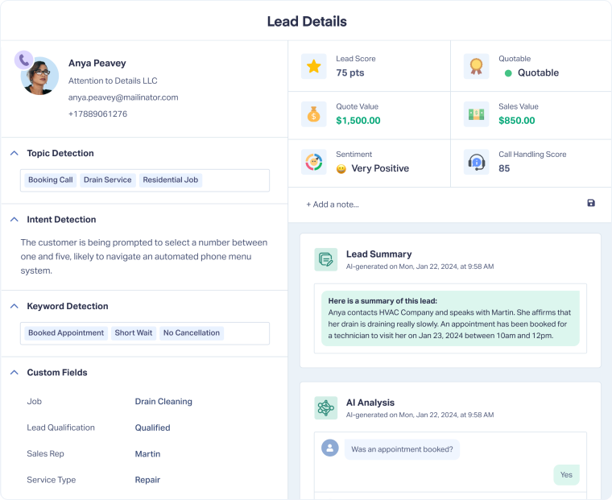The width and height of the screenshot is (612, 500).
Task: Click the anya.peavey@mailinator.com email address
Action: [123, 97]
